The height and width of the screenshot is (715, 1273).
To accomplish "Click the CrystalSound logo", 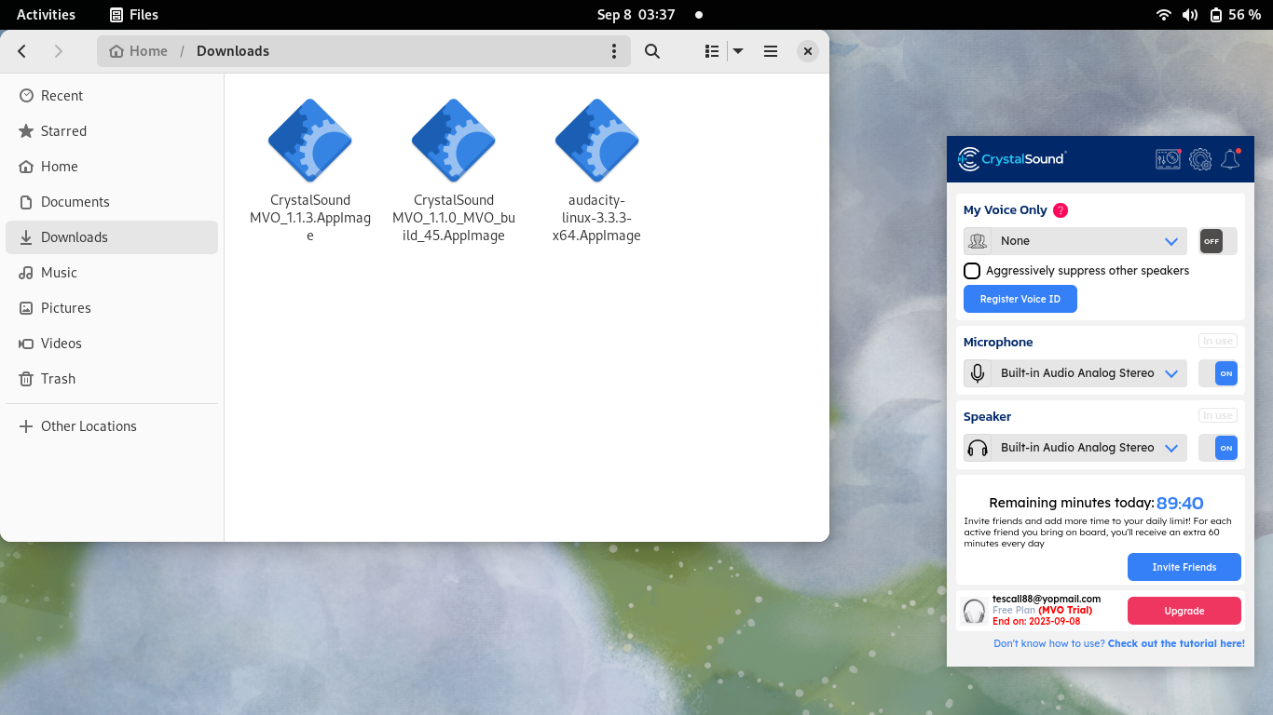I will (x=1011, y=159).
